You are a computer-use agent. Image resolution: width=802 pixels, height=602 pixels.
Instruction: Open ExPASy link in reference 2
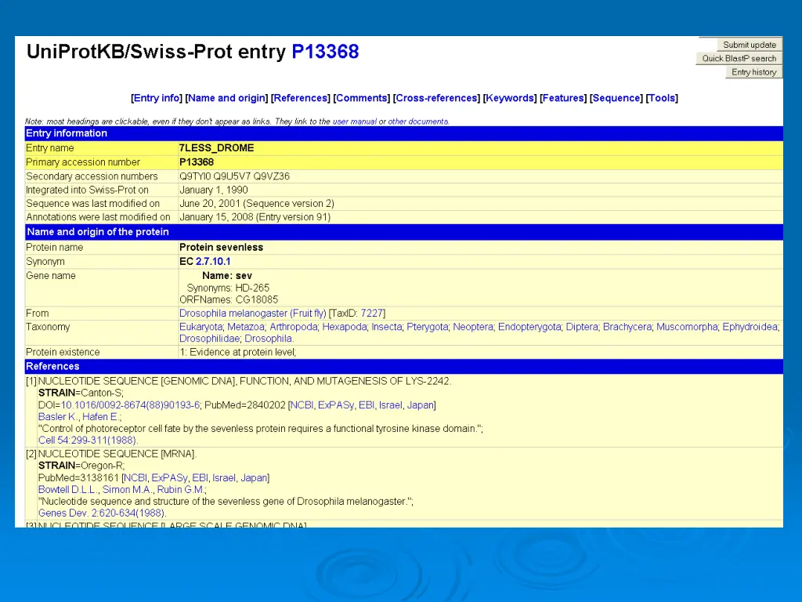click(x=169, y=478)
